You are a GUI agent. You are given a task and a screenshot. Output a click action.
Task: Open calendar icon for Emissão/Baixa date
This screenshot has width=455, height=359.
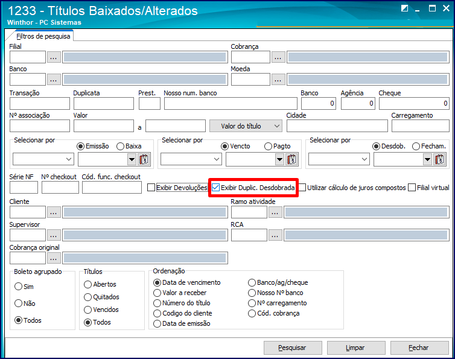click(144, 159)
